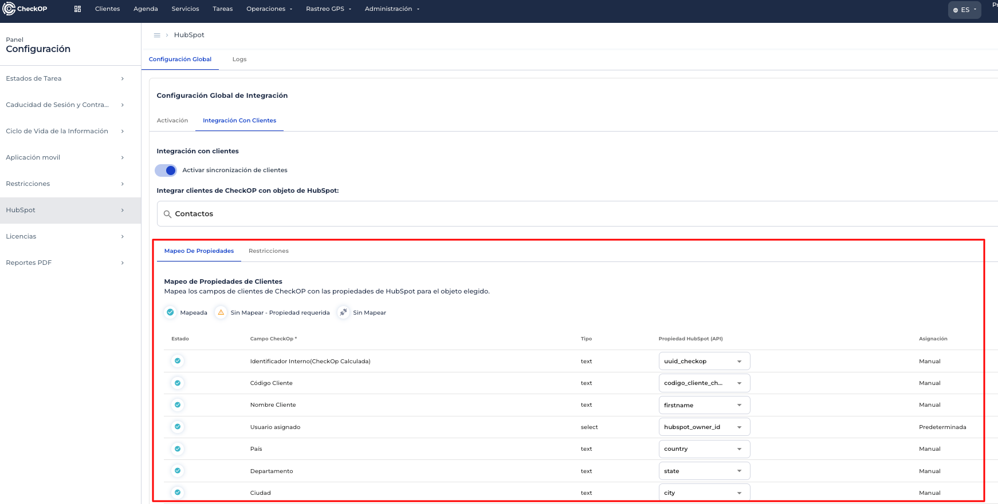Switch to the Logs tab
The height and width of the screenshot is (504, 998).
pyautogui.click(x=239, y=59)
